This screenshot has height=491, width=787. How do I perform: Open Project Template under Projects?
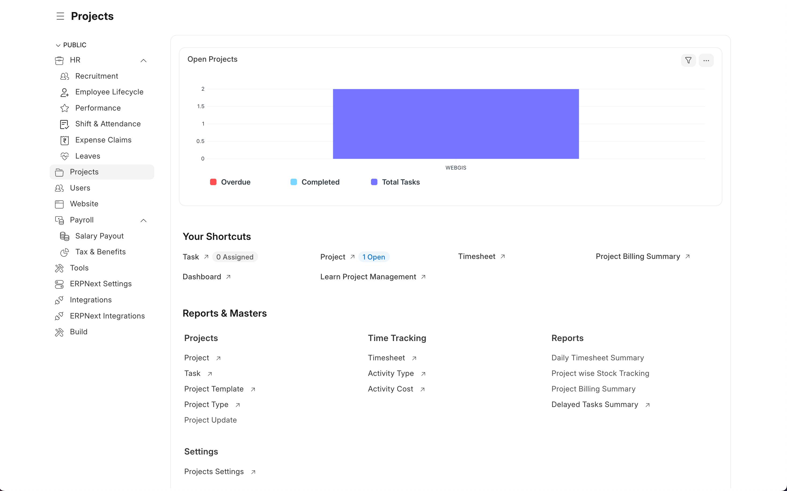tap(214, 389)
